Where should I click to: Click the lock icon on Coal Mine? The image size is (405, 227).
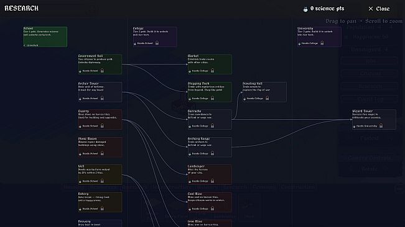pyautogui.click(x=212, y=208)
